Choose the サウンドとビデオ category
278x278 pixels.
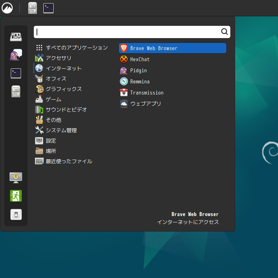tap(66, 110)
